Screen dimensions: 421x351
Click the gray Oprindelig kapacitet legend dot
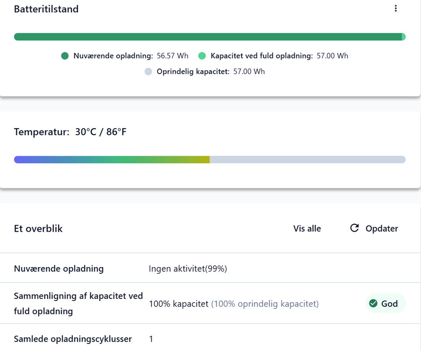[148, 72]
